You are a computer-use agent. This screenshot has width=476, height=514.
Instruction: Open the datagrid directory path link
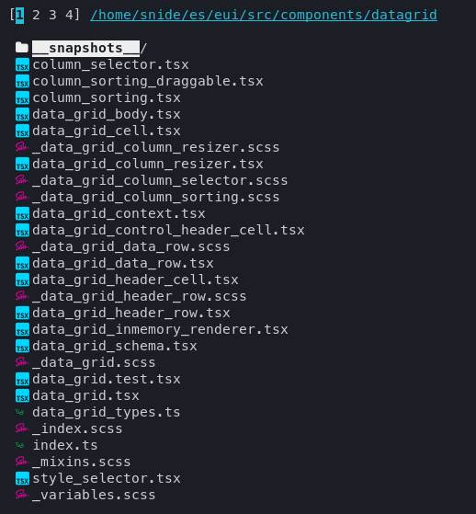(x=264, y=15)
